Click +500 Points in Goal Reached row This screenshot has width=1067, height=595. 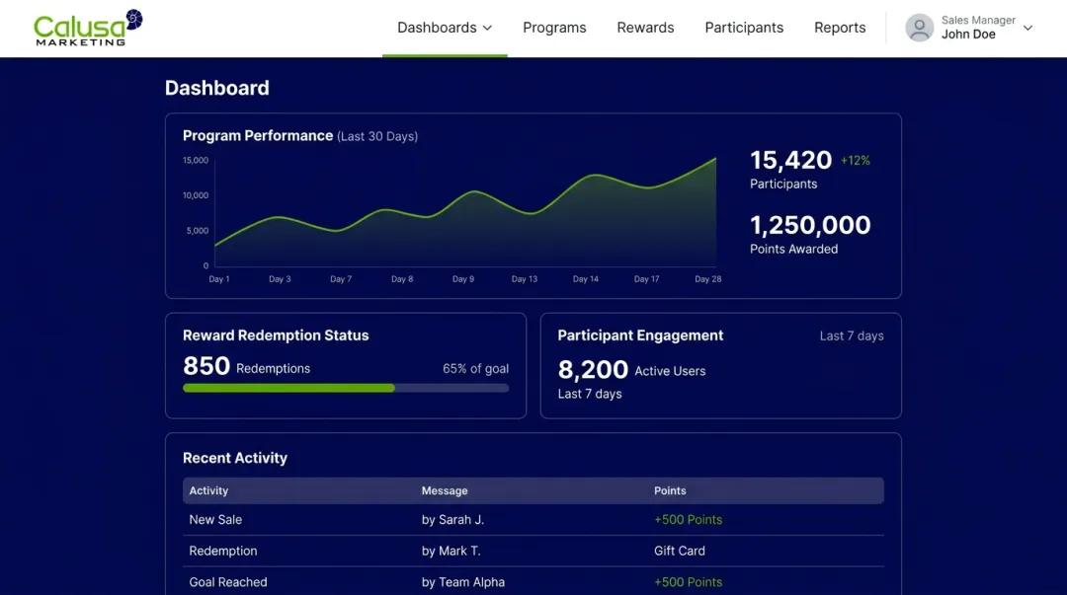688,582
